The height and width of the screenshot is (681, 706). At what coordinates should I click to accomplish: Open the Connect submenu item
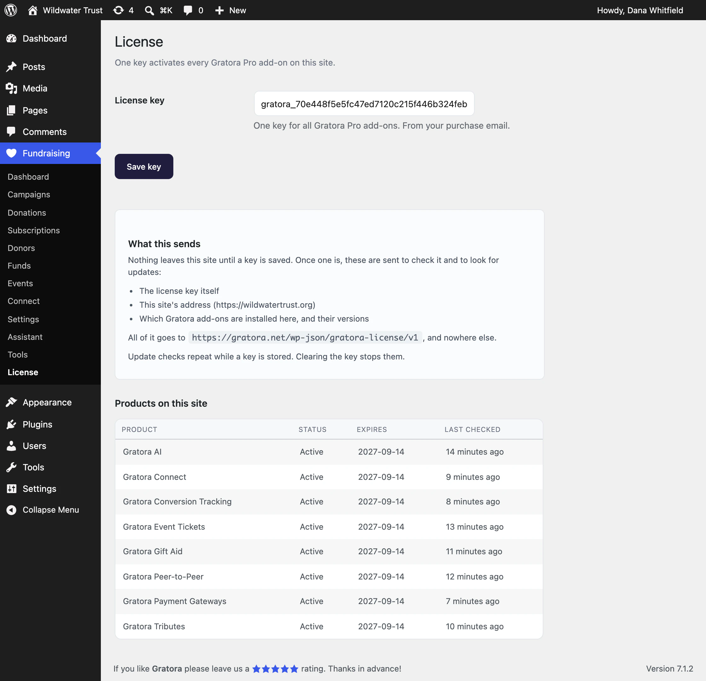coord(23,301)
